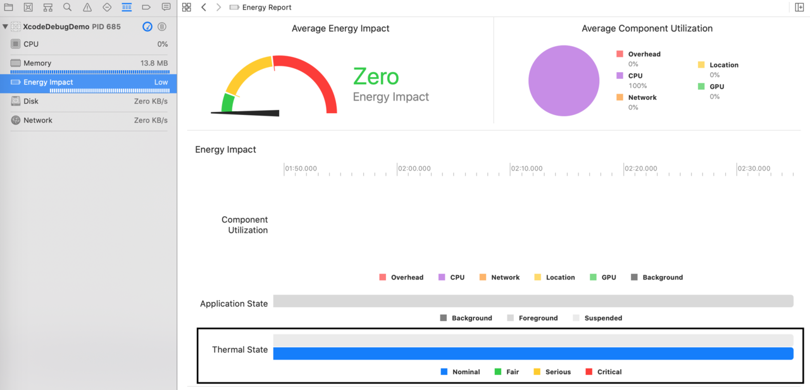Screen dimensions: 810x390
Task: Click the 02:00.000 timeline marker
Action: click(x=414, y=169)
